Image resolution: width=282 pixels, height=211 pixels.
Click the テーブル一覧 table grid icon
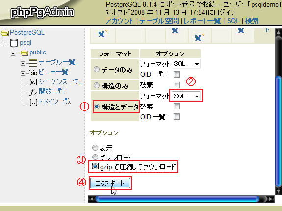(x=33, y=63)
